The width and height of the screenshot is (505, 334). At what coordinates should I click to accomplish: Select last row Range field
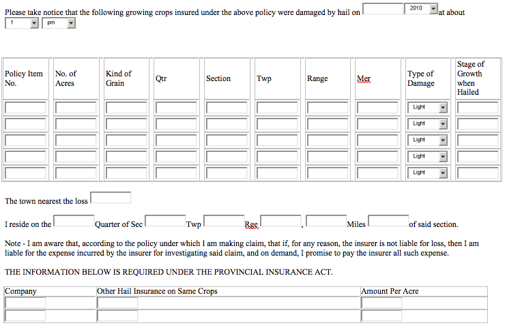(328, 173)
